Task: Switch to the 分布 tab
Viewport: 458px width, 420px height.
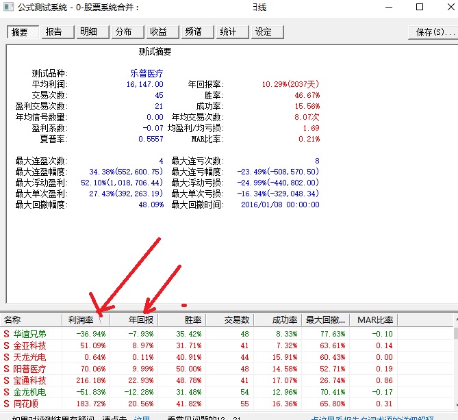Action: [x=127, y=32]
